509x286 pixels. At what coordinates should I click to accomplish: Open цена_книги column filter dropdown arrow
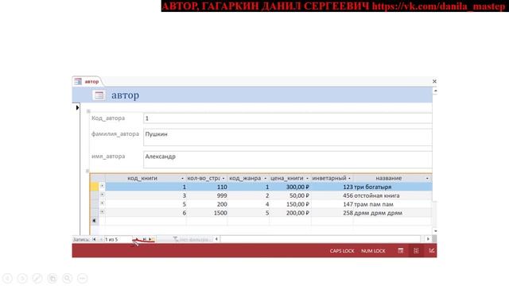pos(307,178)
